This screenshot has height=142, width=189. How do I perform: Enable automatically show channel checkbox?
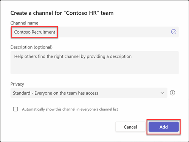tap(15, 109)
